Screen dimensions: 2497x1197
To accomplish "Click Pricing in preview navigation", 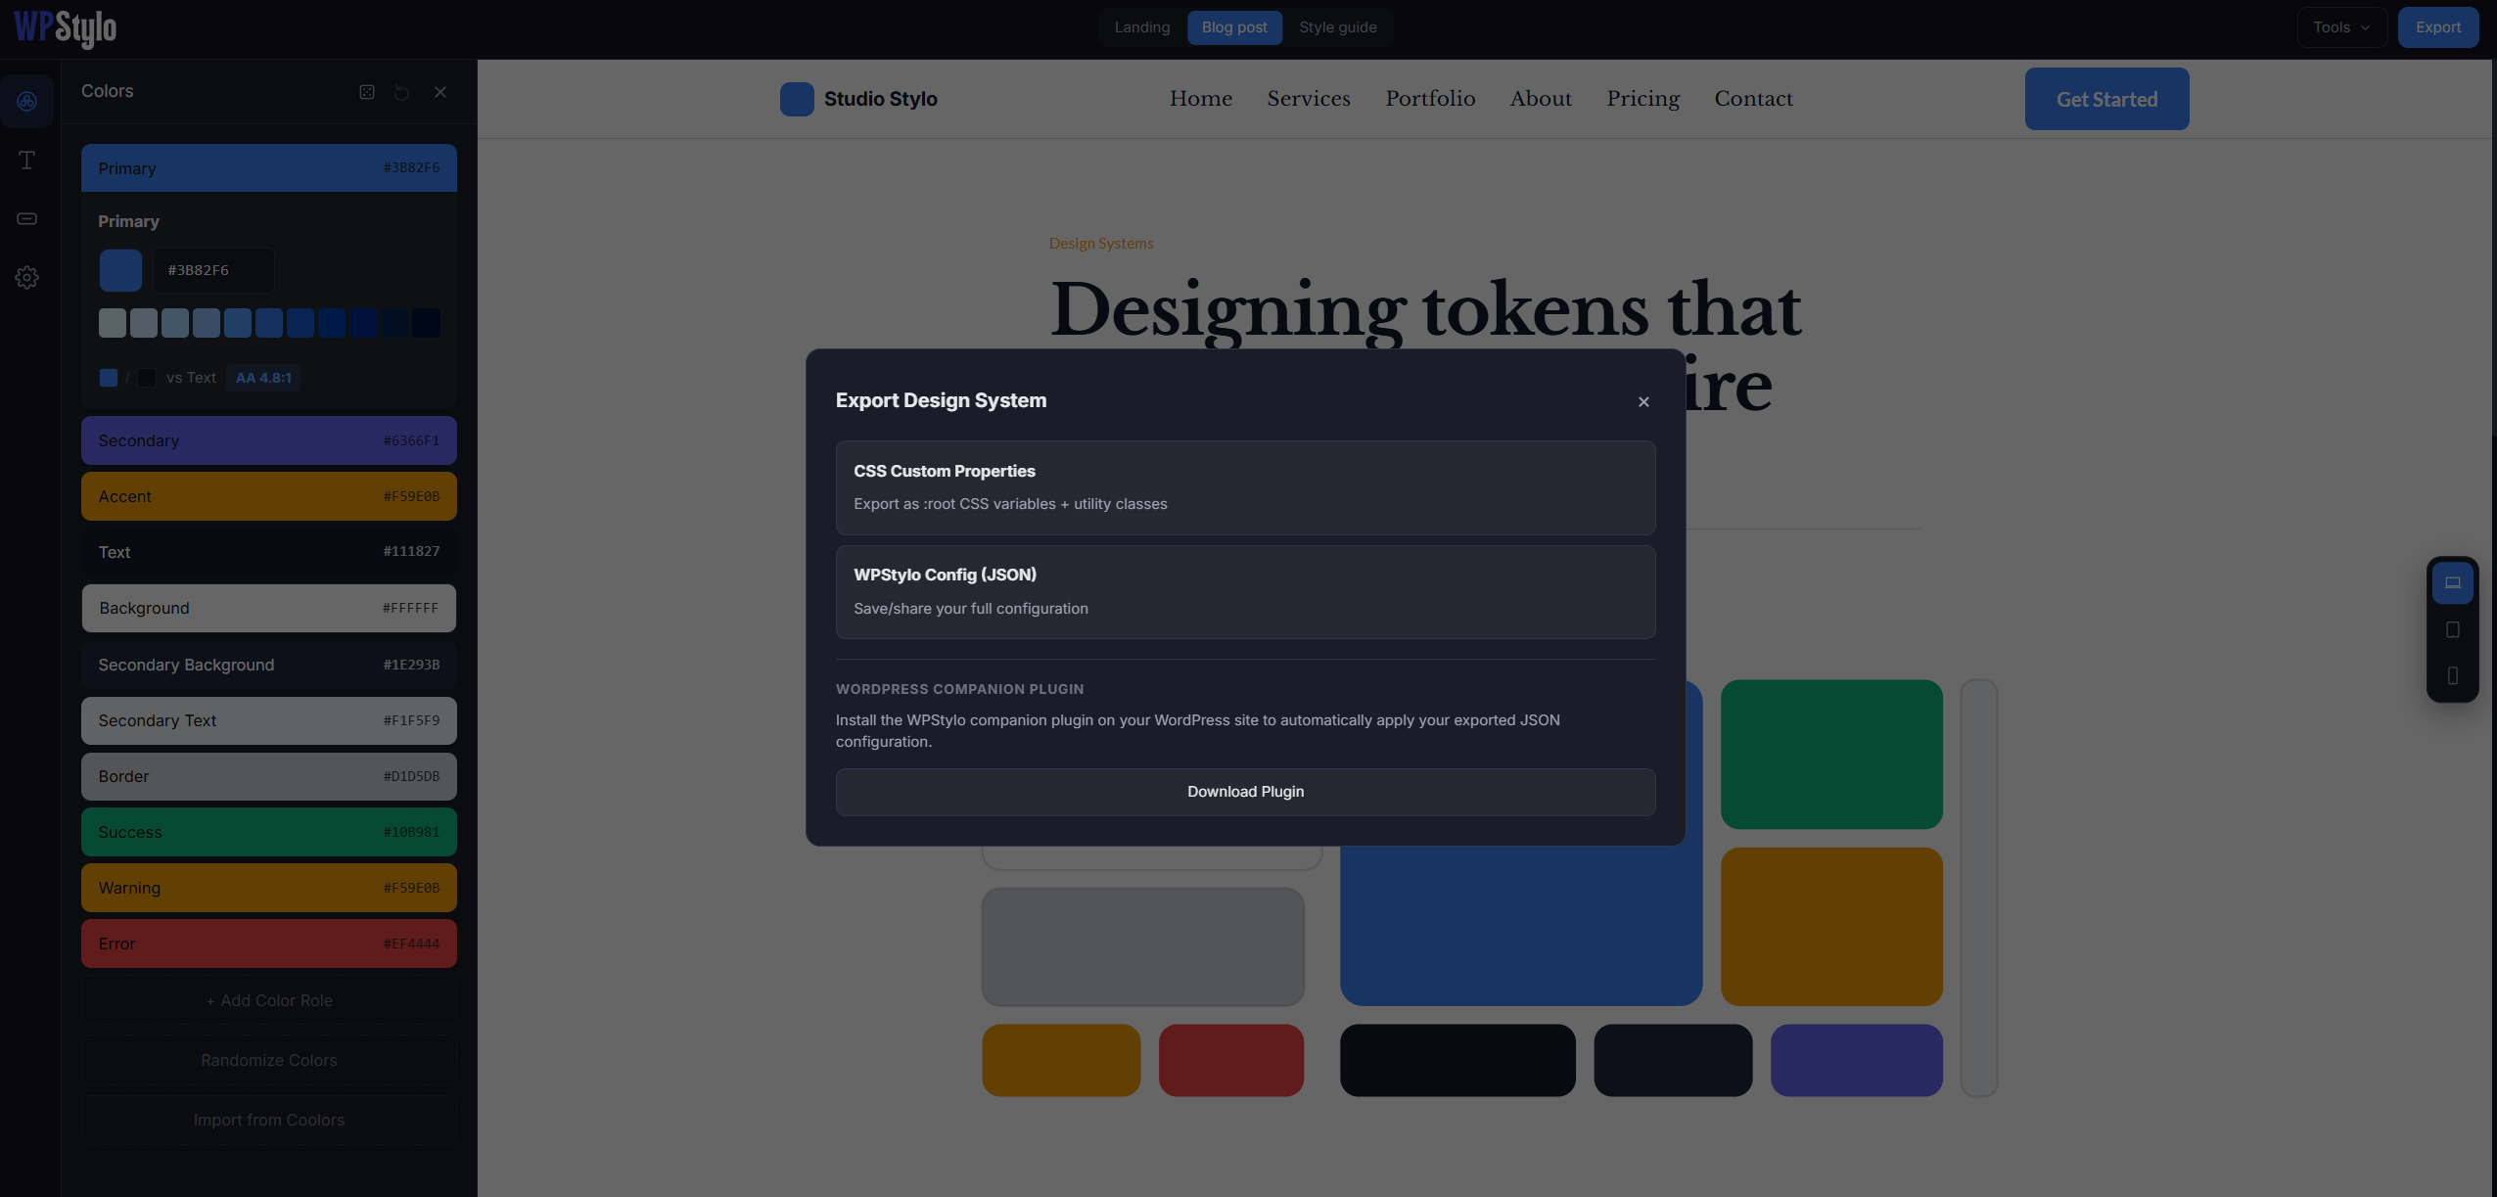I will 1642,99.
